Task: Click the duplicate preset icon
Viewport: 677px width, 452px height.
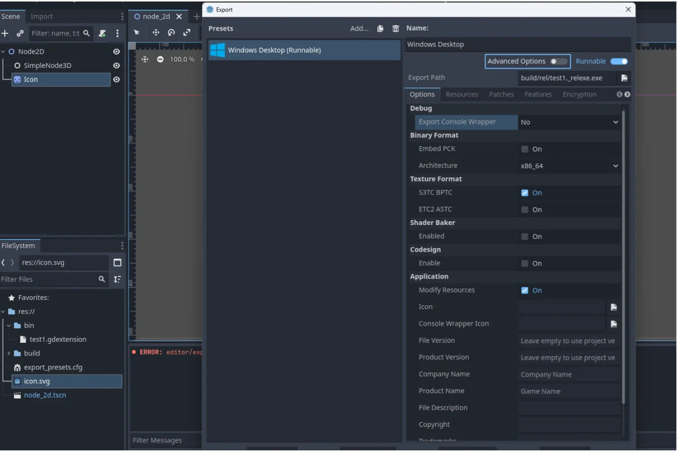Action: point(380,29)
